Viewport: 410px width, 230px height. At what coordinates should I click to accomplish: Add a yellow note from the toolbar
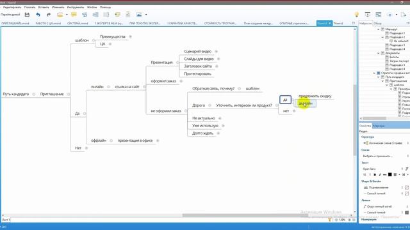[x=74, y=15]
